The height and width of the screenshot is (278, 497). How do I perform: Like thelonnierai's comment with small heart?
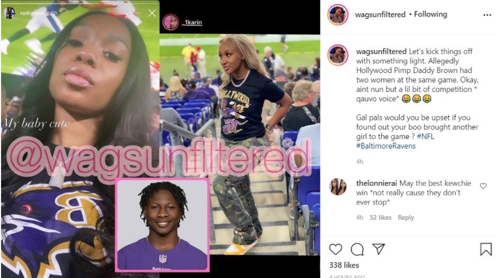click(x=483, y=186)
